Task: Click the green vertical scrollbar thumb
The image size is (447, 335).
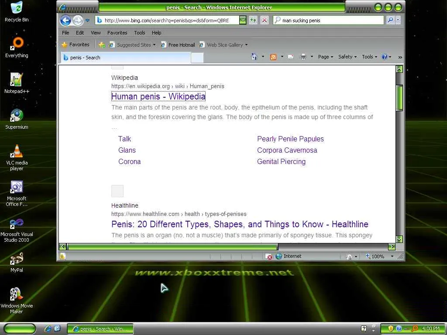Action: tap(399, 97)
